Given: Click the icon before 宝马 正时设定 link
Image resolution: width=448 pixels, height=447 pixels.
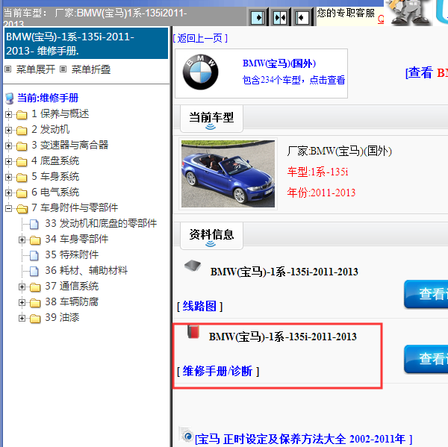Looking at the screenshot, I should [186, 435].
